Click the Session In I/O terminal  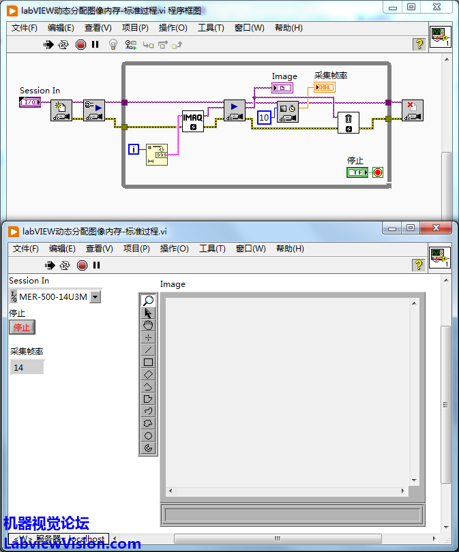click(x=29, y=102)
